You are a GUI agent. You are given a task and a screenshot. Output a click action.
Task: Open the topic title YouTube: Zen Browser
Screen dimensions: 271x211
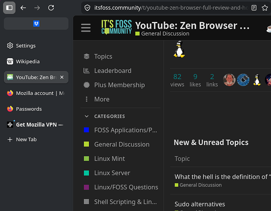click(x=192, y=26)
